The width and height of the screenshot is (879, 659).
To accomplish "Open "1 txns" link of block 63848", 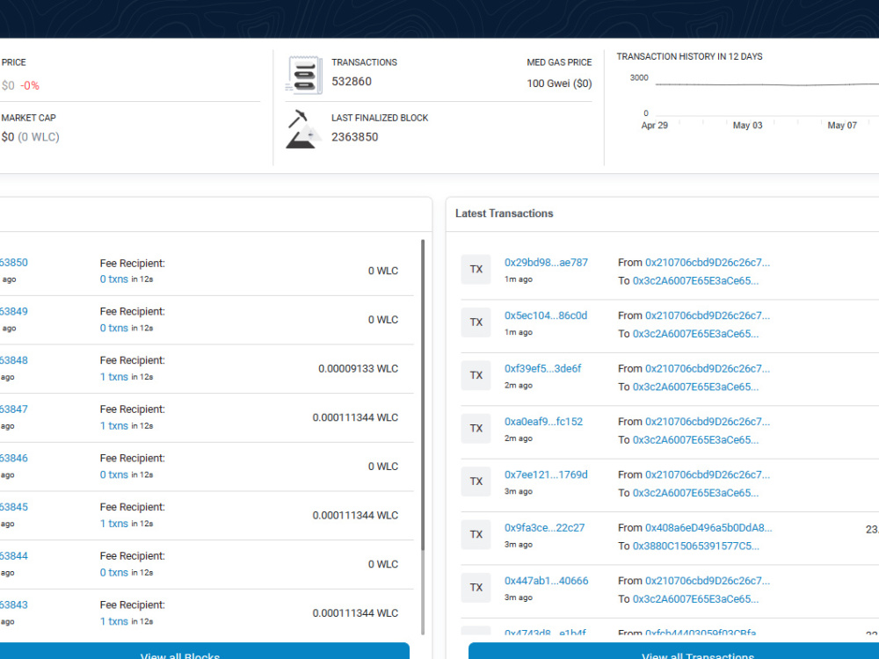I will point(113,377).
